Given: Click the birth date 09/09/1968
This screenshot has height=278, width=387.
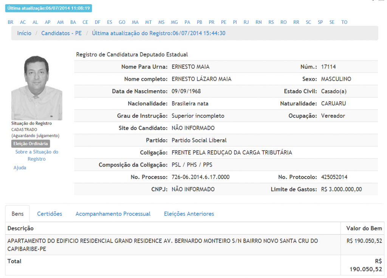Looking at the screenshot, I should coord(186,91).
